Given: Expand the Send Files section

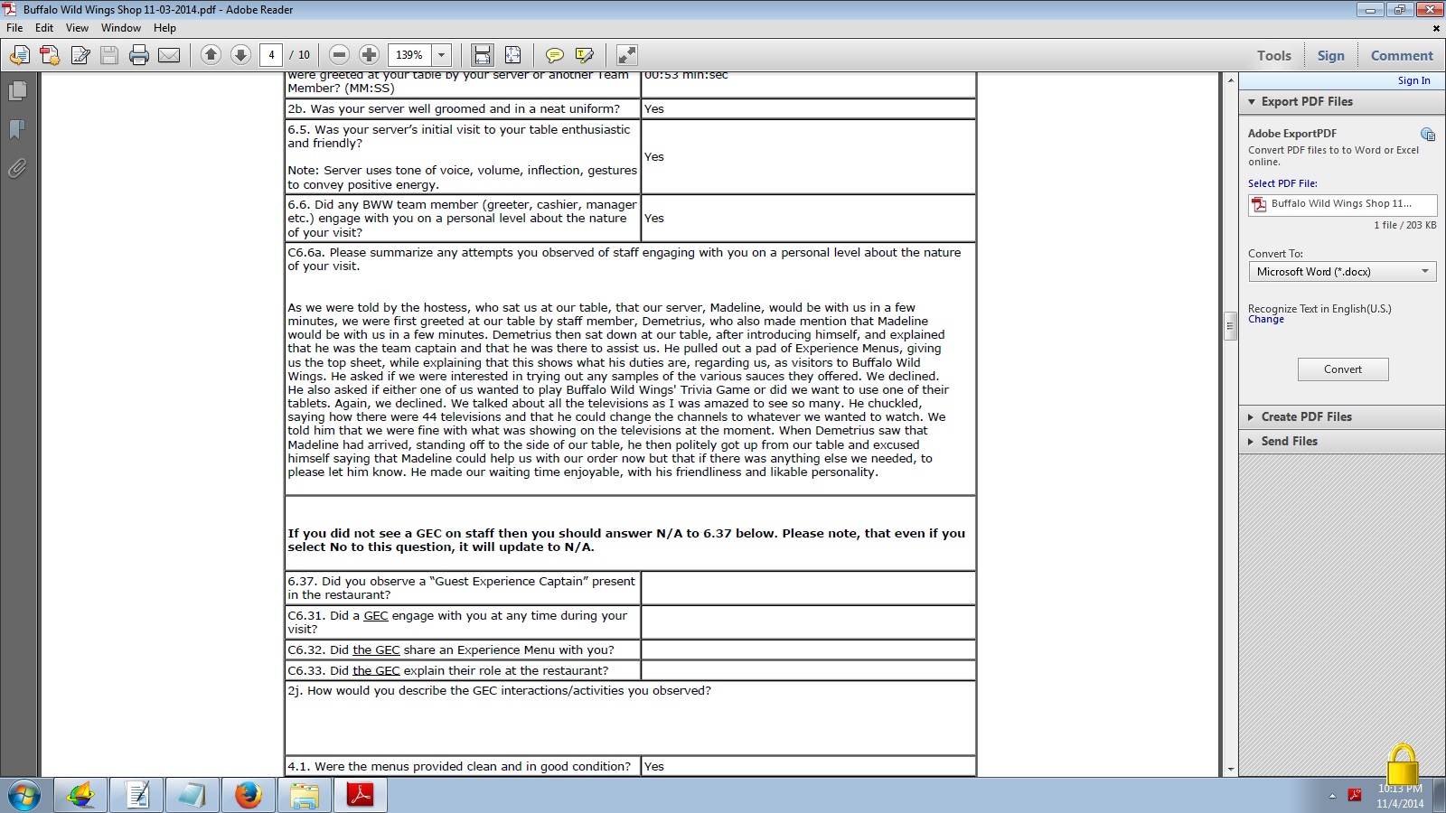Looking at the screenshot, I should (1340, 441).
